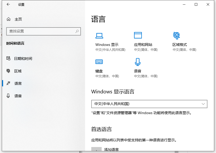
Task: Click inside the 查找设置 search box
Action: click(39, 31)
